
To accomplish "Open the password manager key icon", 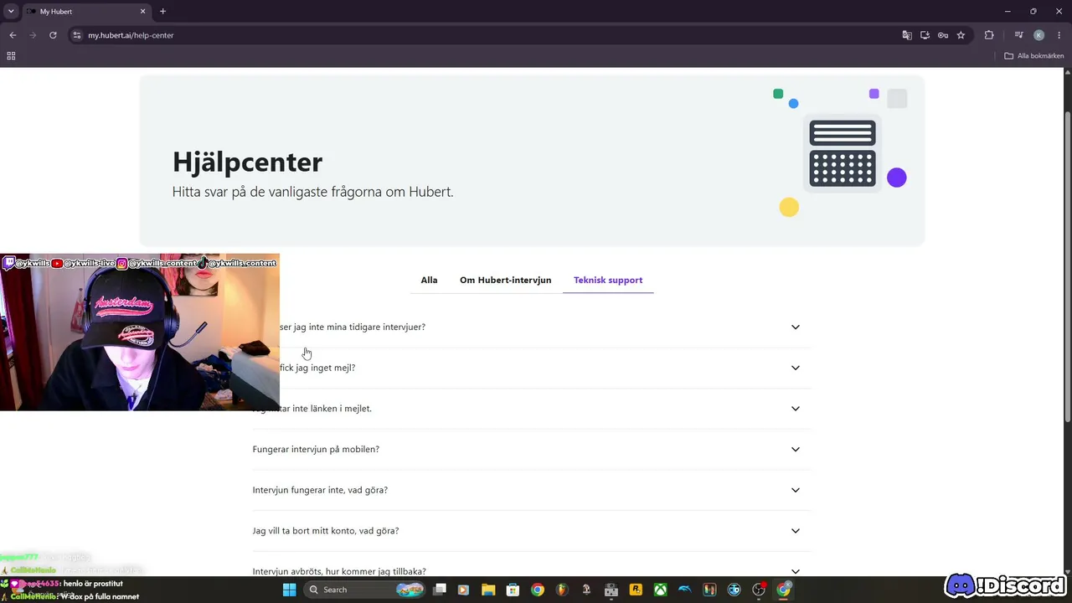I will [943, 35].
